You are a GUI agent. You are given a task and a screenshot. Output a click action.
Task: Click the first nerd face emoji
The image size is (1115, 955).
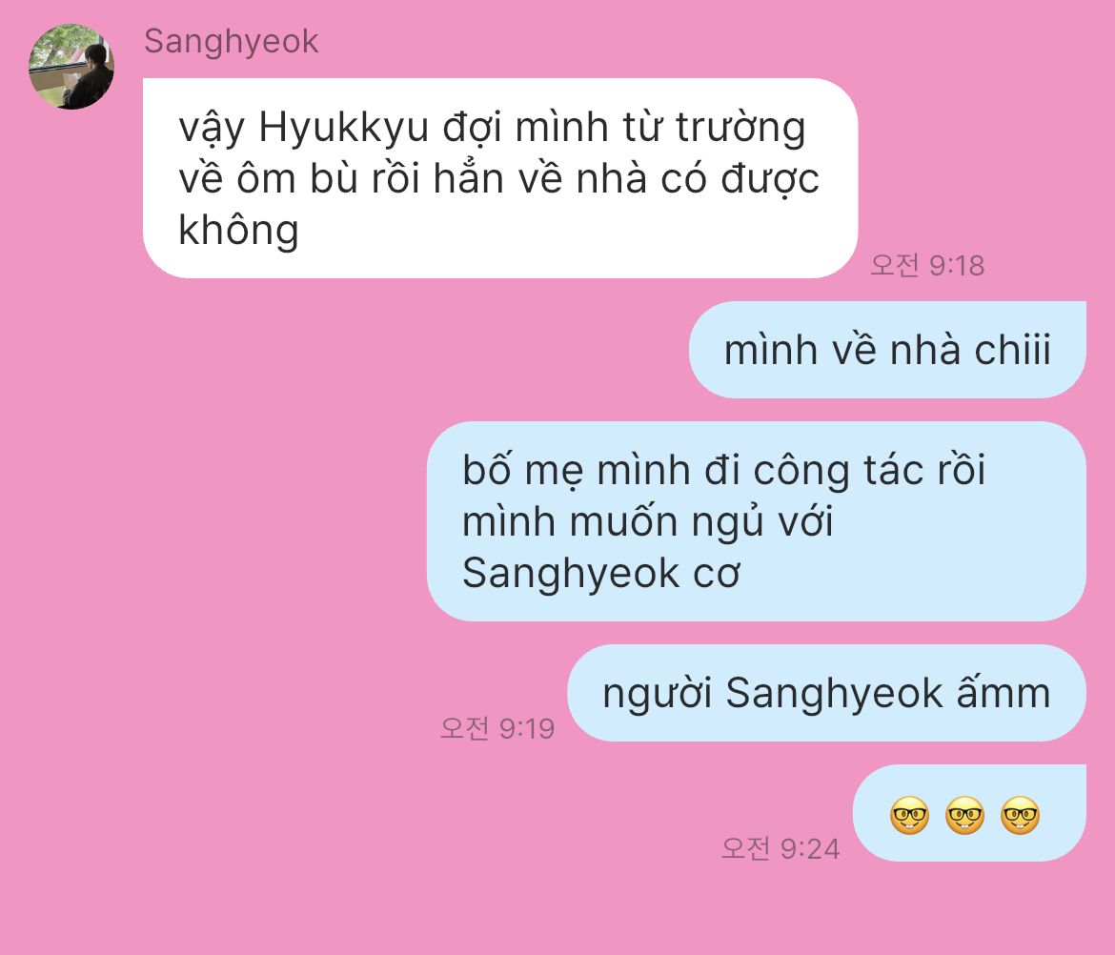pos(909,815)
